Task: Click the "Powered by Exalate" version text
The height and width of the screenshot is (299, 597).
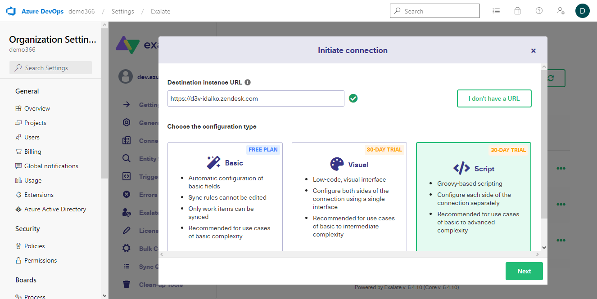Action: tap(407, 287)
